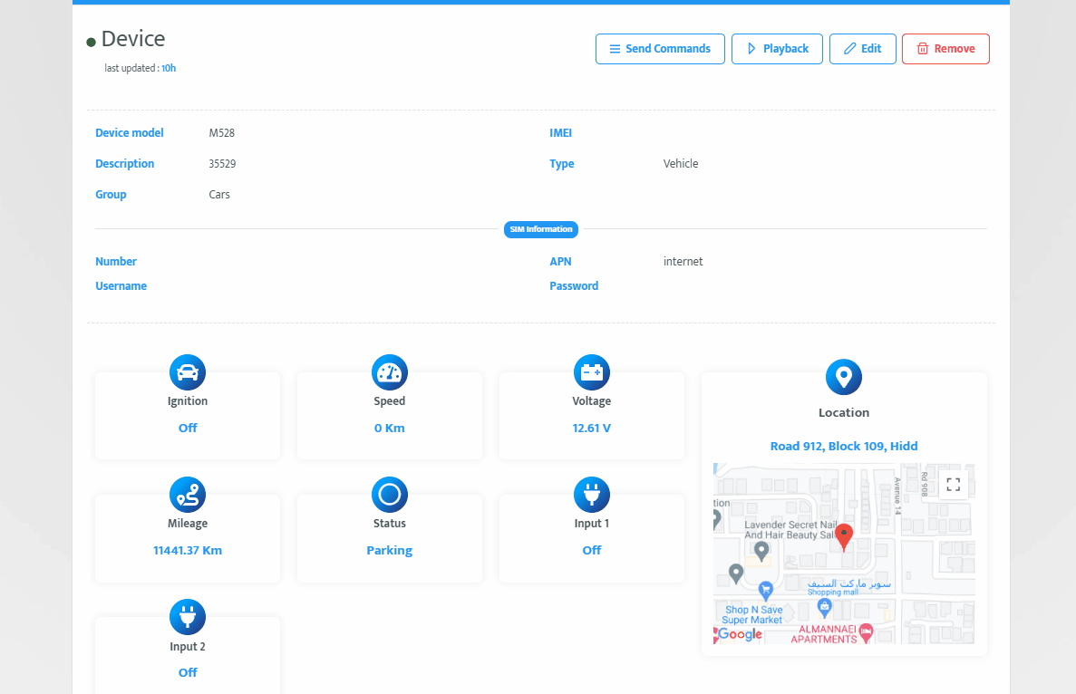
Task: Click the Google logo on map
Action: tap(741, 634)
